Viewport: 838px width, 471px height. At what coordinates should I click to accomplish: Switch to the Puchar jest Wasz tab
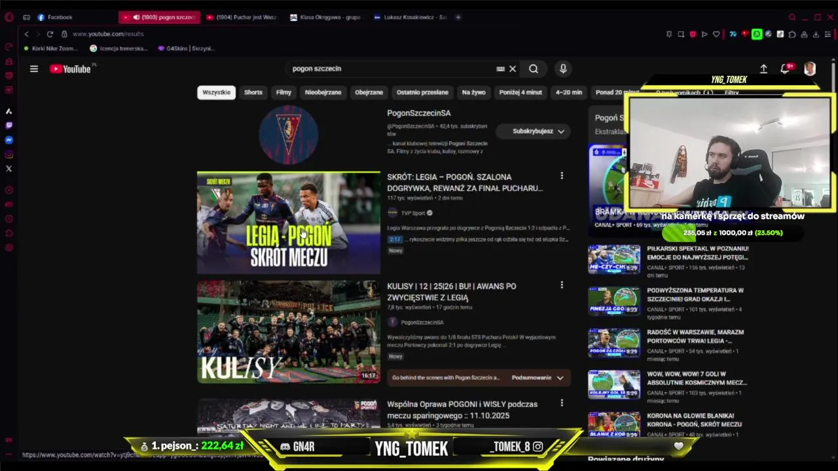[x=242, y=17]
